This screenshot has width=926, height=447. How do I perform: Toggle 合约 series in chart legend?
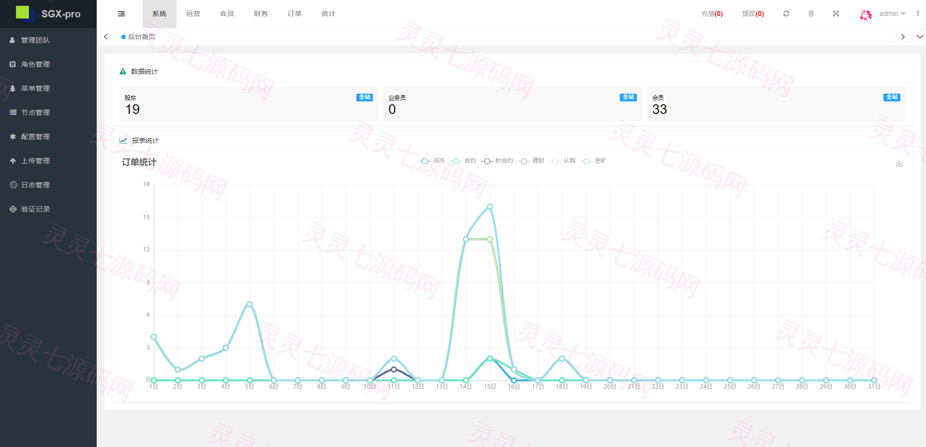(x=463, y=161)
